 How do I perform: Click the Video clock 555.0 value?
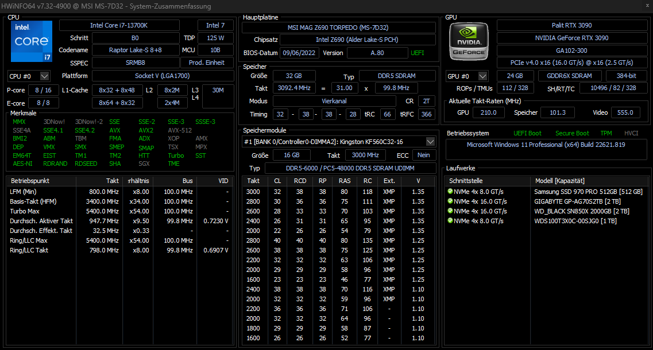(625, 113)
